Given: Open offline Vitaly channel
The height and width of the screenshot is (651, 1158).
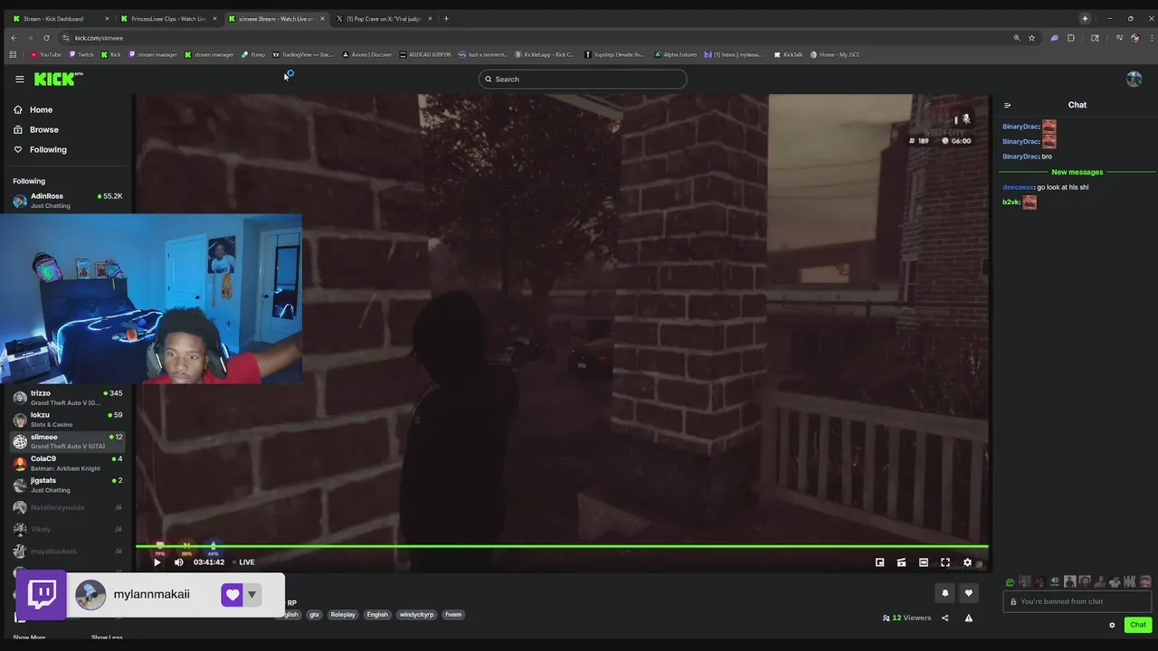Looking at the screenshot, I should point(67,529).
